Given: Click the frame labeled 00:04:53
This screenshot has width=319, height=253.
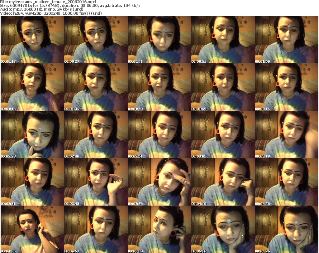Looking at the screenshot, I should pyautogui.click(x=96, y=229).
